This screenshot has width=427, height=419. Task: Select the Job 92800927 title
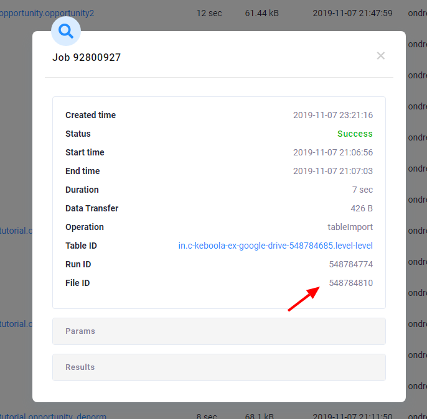[x=87, y=57]
